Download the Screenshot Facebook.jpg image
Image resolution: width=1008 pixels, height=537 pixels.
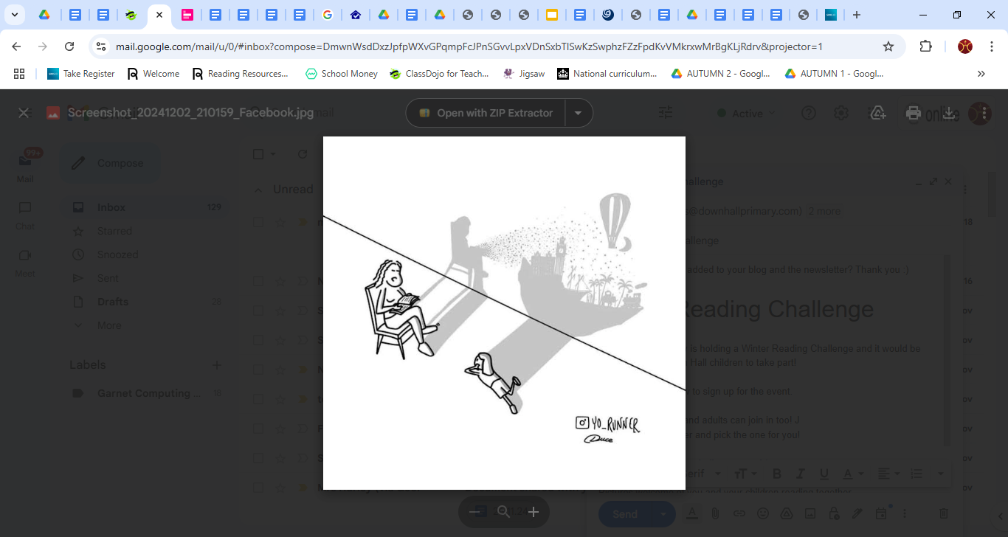point(949,113)
